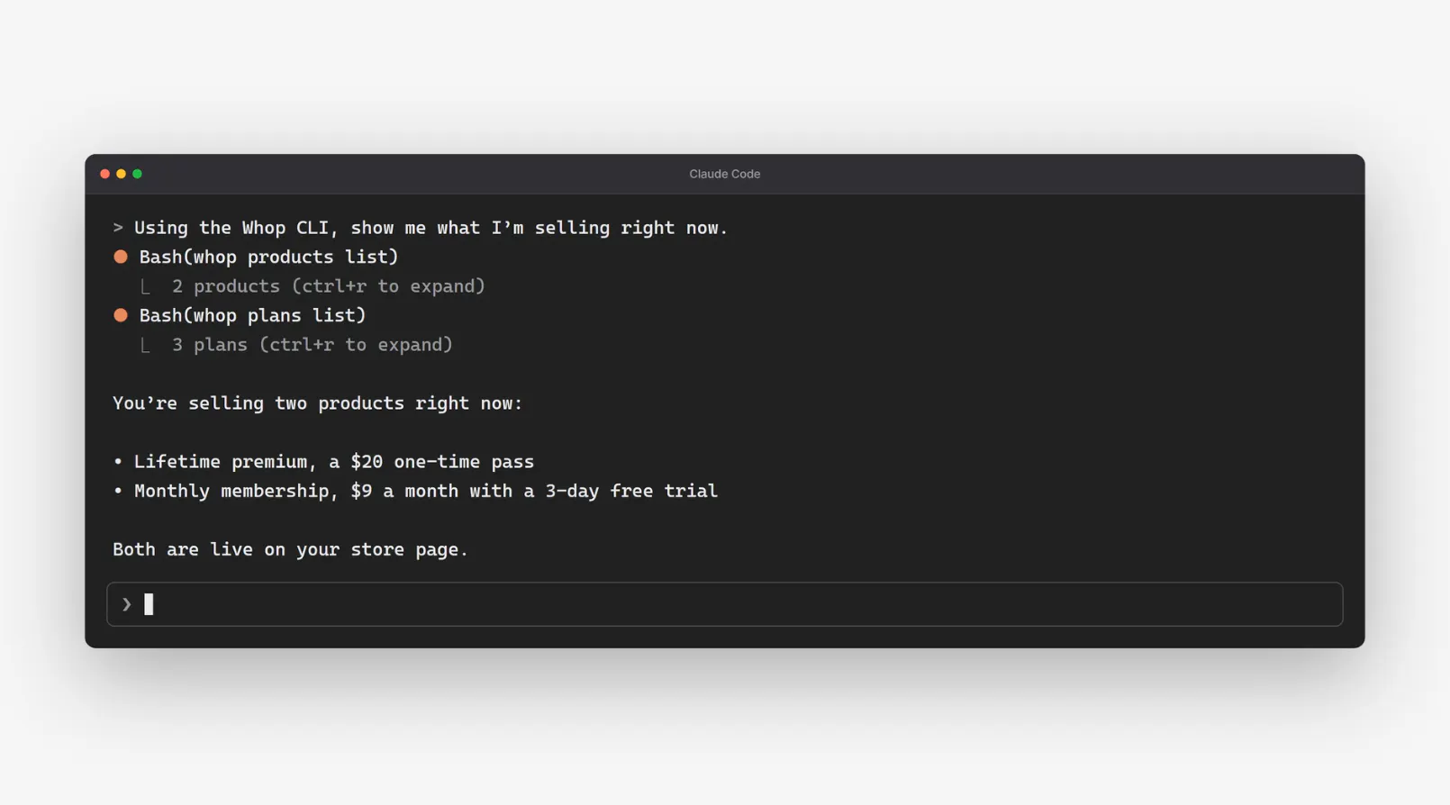This screenshot has height=805, width=1450.
Task: Click the user prompt about Whop CLI
Action: pos(421,228)
